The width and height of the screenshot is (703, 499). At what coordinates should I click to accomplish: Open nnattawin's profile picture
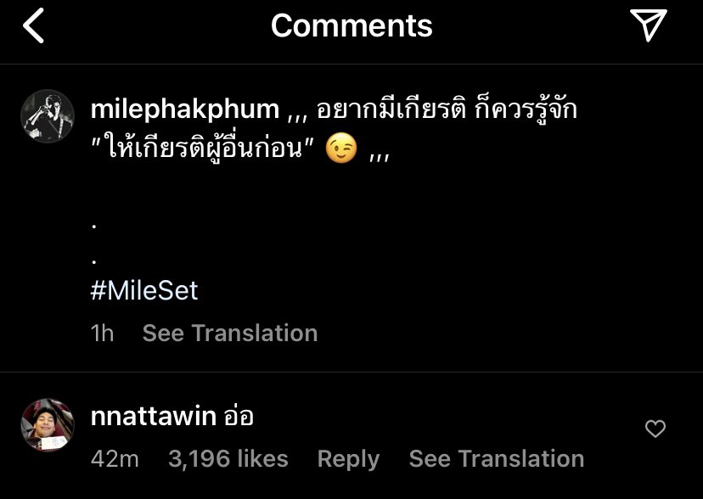click(x=48, y=424)
